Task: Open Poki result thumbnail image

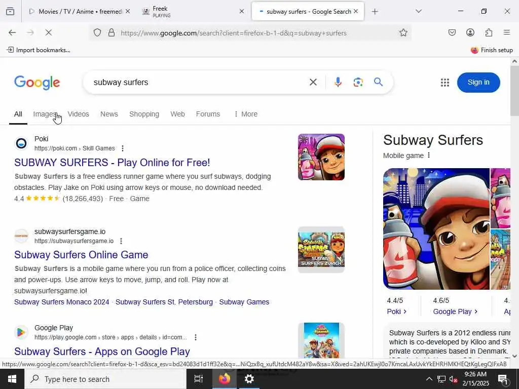Action: click(321, 157)
